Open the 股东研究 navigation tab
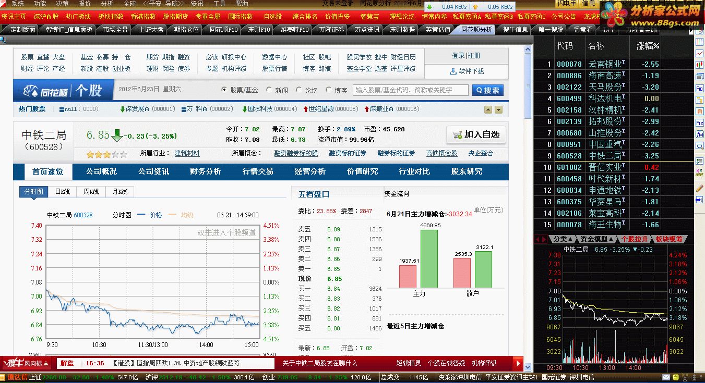This screenshot has height=383, width=705. tap(467, 171)
